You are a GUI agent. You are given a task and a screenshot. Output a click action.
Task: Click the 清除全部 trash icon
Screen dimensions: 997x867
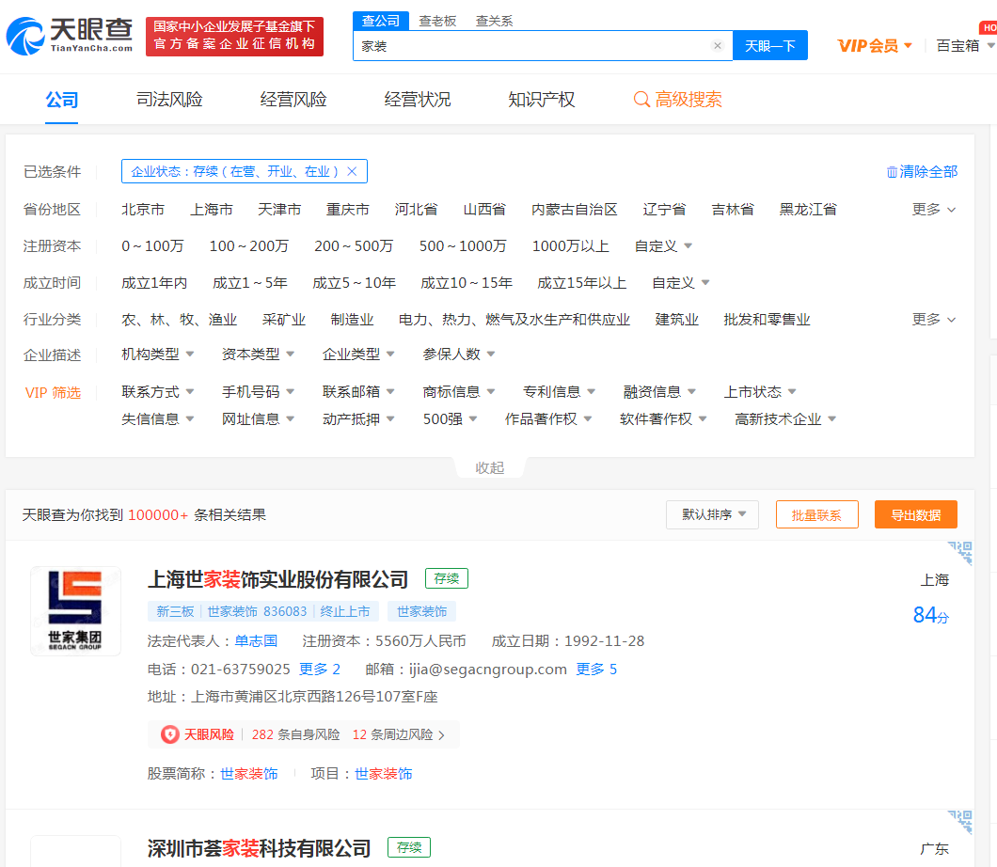click(892, 172)
